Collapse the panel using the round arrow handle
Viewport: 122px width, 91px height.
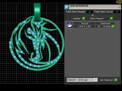93,15
